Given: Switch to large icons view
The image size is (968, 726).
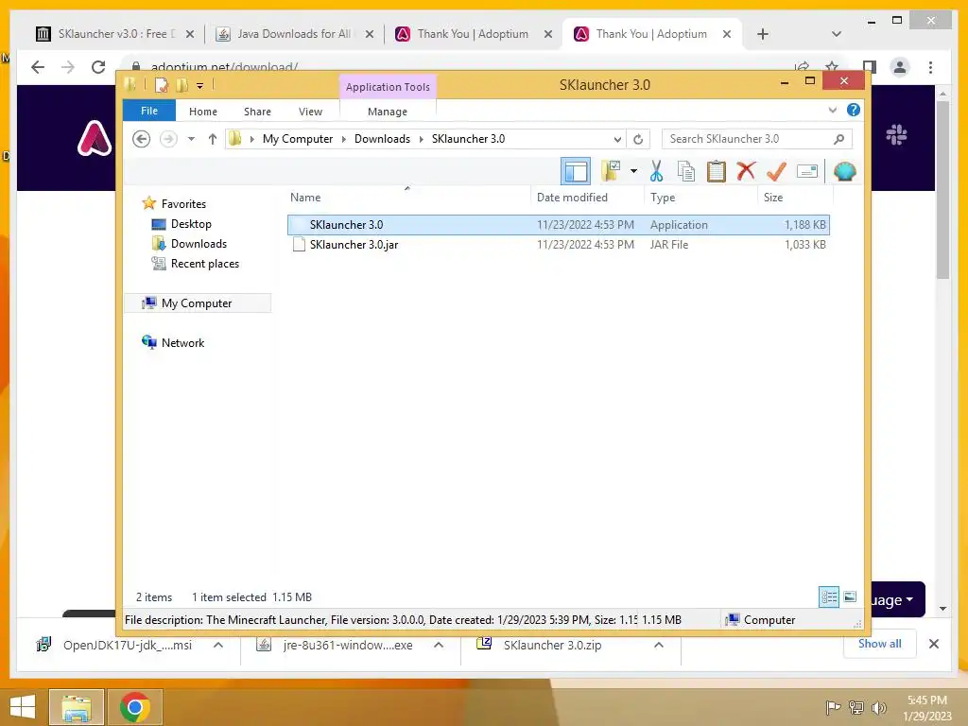Looking at the screenshot, I should click(850, 596).
